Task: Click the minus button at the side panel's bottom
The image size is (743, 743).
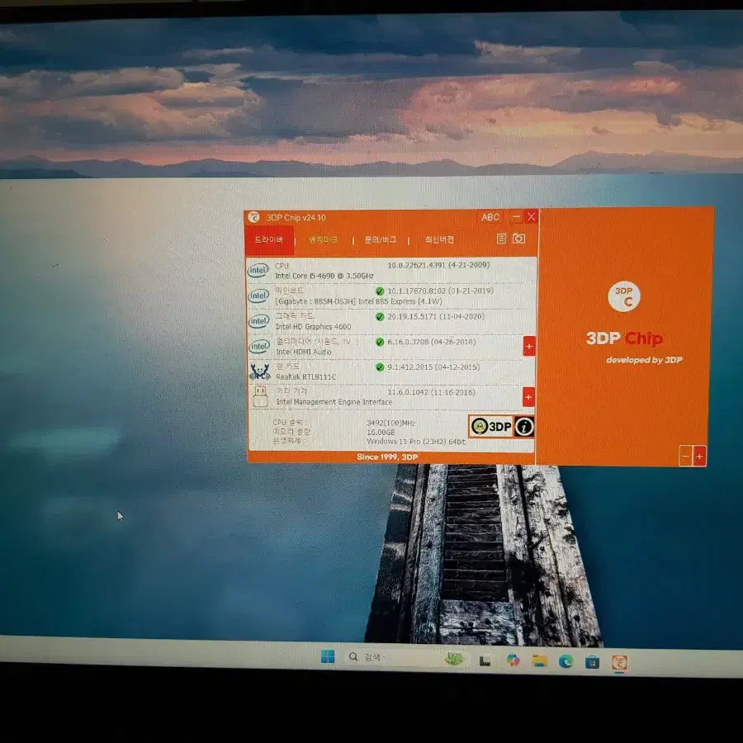Action: 686,456
